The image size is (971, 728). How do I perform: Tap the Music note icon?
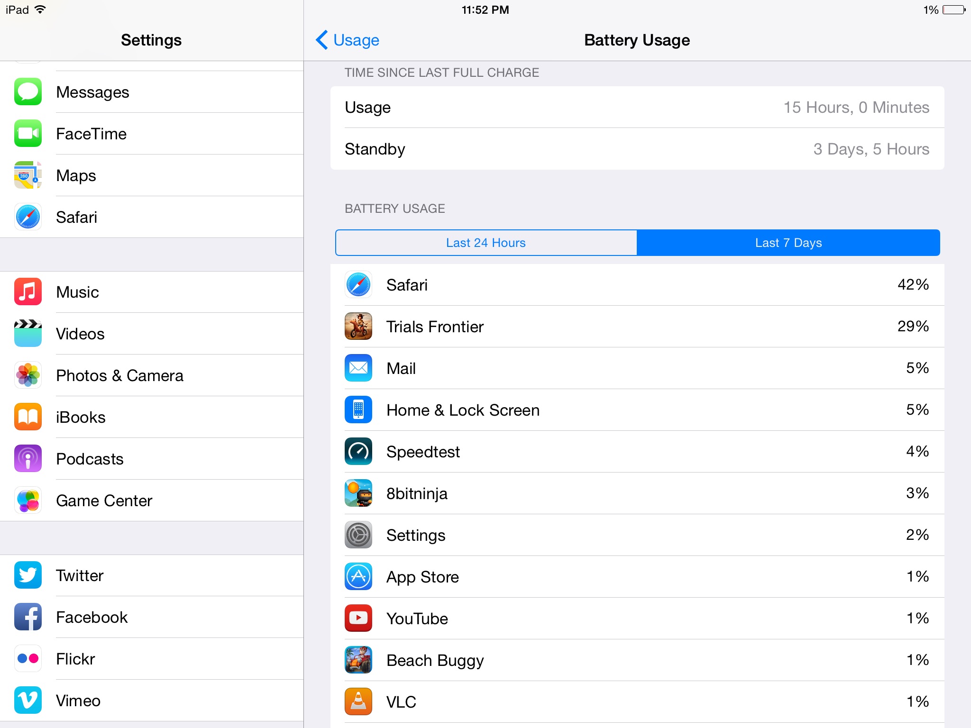coord(28,291)
